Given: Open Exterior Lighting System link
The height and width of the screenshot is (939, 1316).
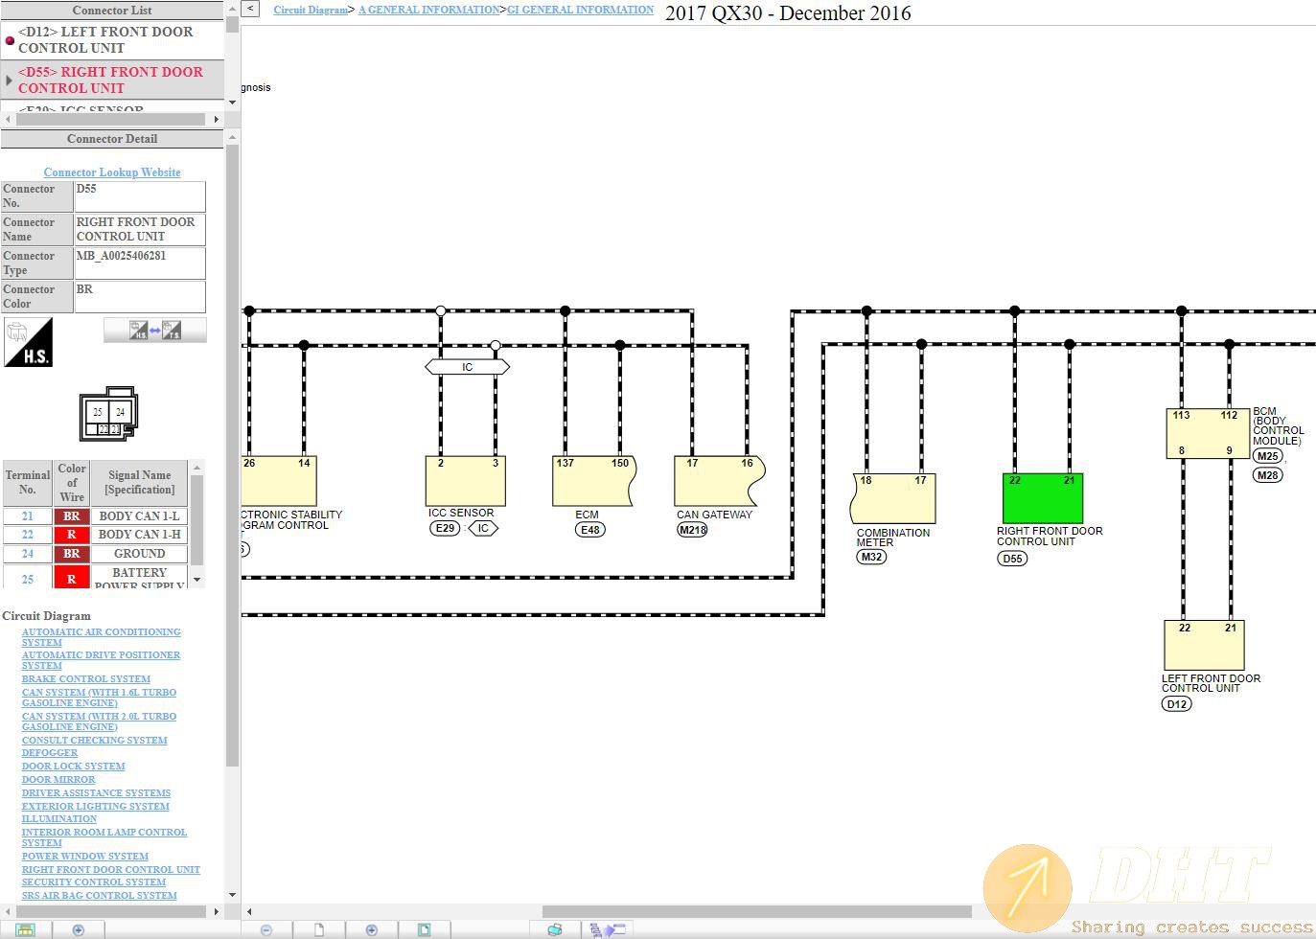Looking at the screenshot, I should (96, 807).
